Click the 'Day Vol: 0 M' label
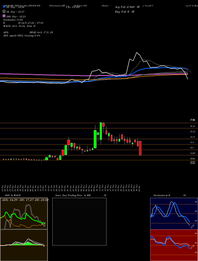198x261 pixels. 124,11
